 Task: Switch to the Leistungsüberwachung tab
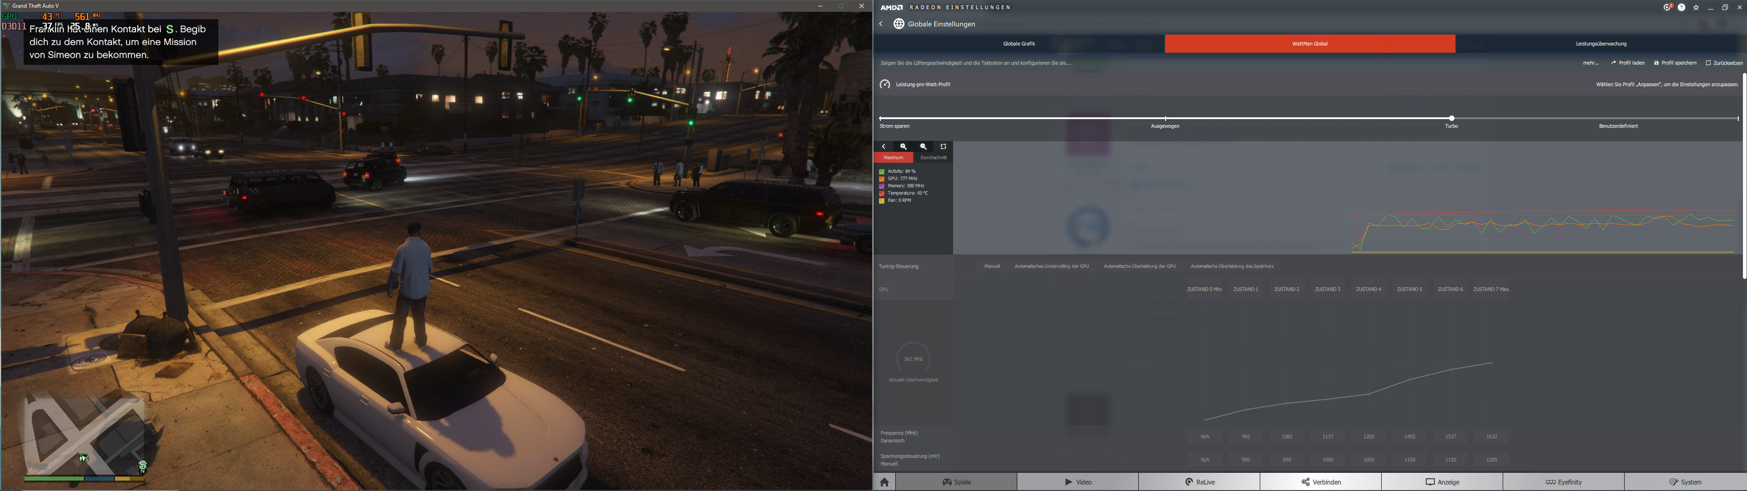tap(1601, 44)
